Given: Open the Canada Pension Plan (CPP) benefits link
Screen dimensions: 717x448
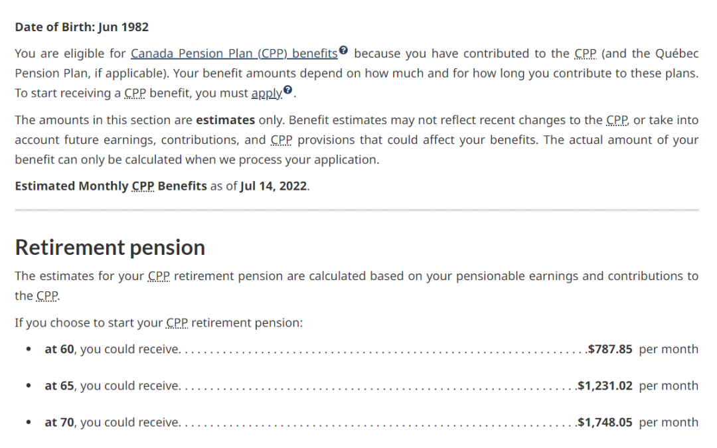Looking at the screenshot, I should pyautogui.click(x=234, y=54).
